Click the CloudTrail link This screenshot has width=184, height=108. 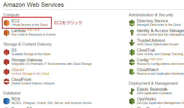click(x=146, y=50)
